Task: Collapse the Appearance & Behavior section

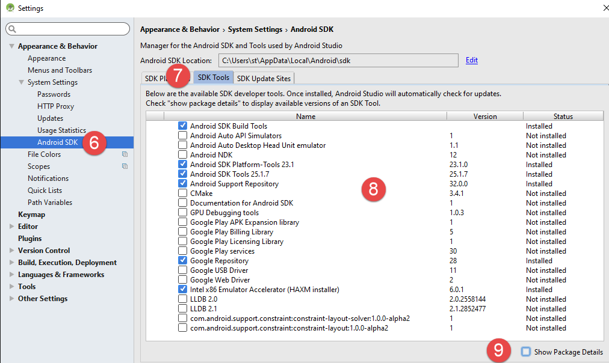Action: pyautogui.click(x=11, y=46)
